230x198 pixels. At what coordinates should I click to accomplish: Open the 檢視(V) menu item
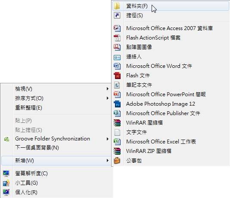56,89
